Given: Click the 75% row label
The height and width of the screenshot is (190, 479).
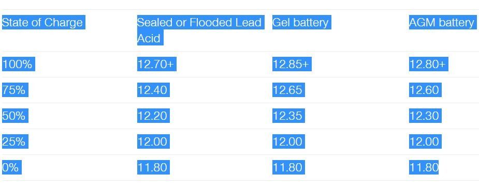Looking at the screenshot, I should tap(15, 90).
